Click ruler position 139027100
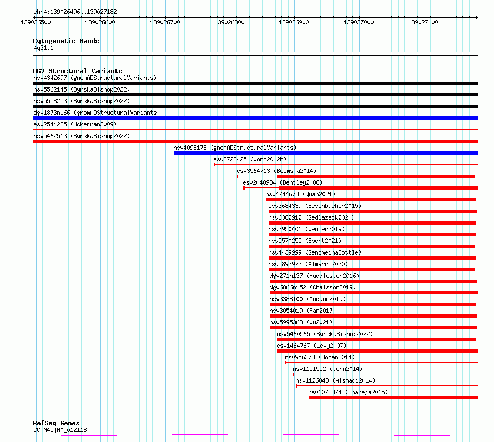494x442 pixels. point(423,22)
